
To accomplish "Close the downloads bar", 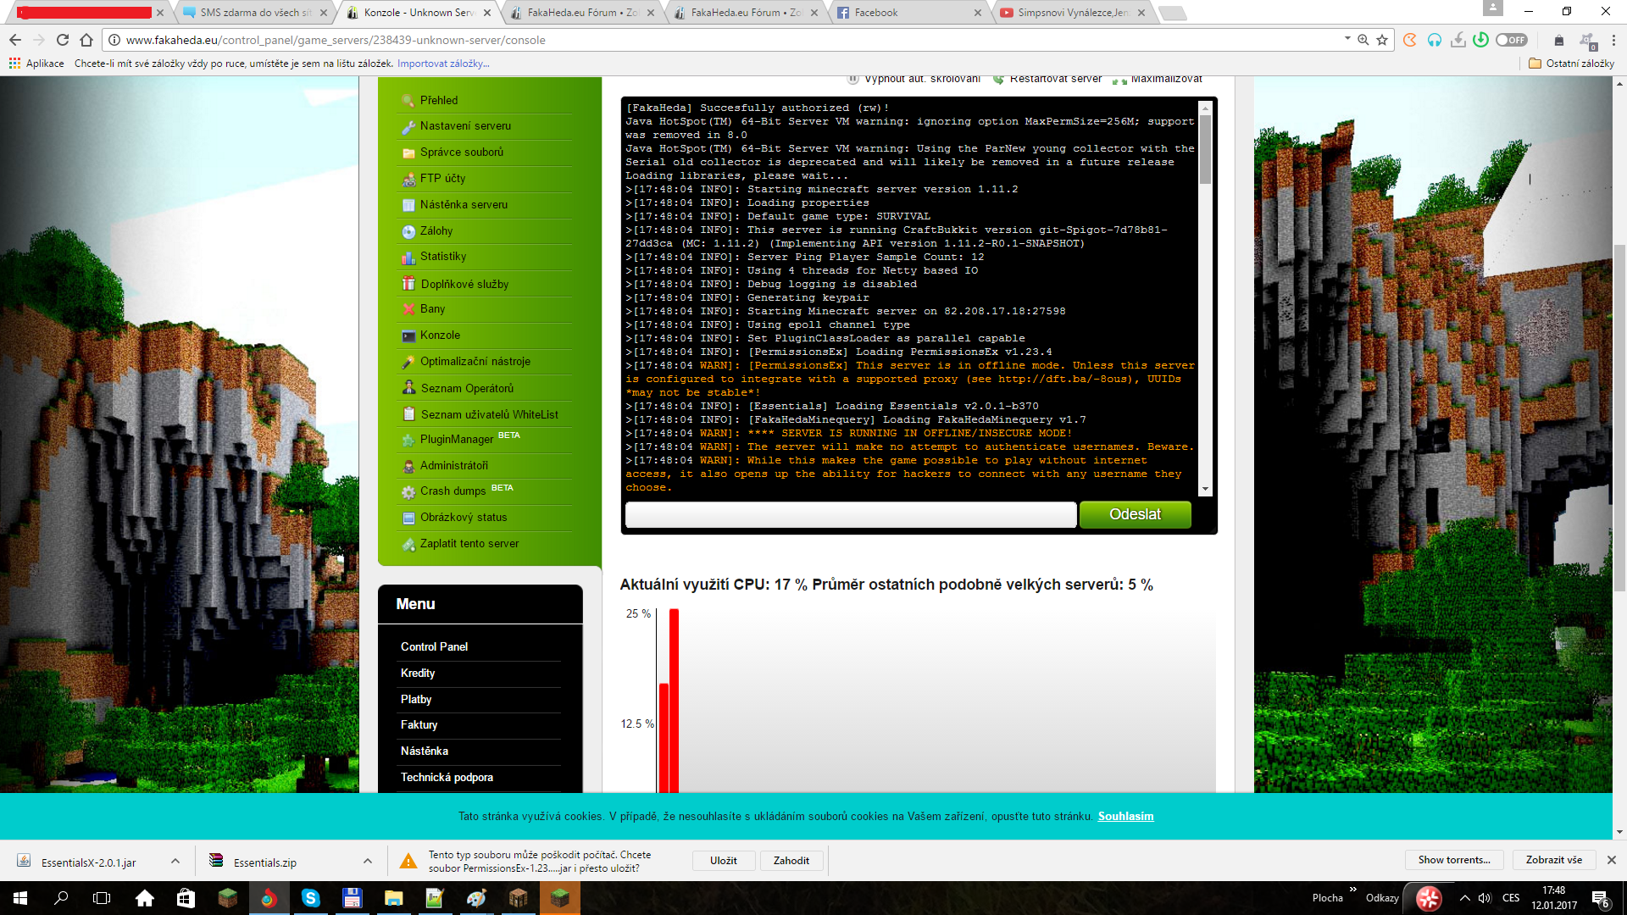I will coord(1612,860).
